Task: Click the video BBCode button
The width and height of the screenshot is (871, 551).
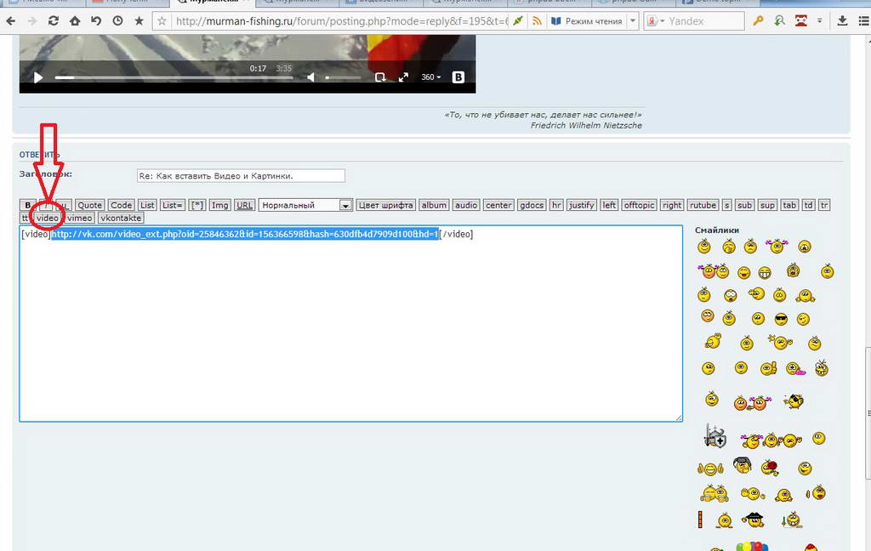Action: (x=48, y=219)
